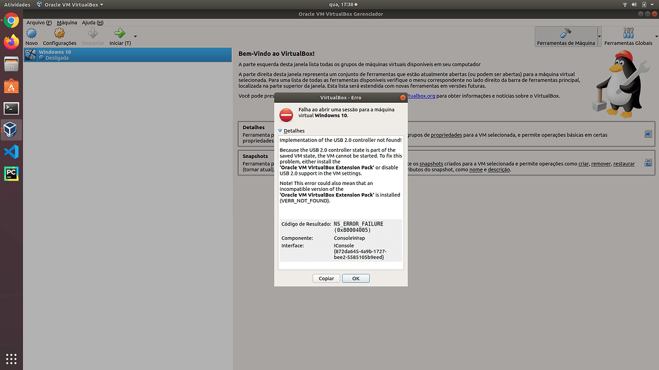Click OK in the error dialog

click(355, 279)
